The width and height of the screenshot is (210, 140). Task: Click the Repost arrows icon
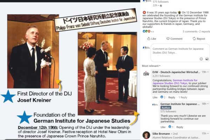click(194, 38)
